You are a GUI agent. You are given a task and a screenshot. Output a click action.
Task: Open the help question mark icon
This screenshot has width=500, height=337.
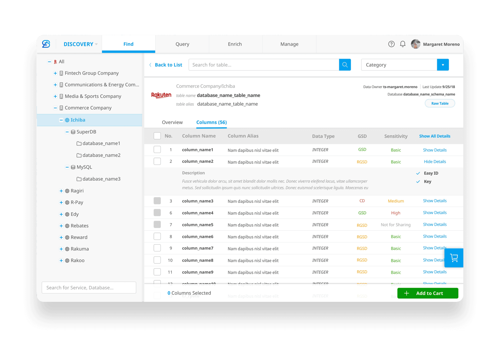[391, 44]
